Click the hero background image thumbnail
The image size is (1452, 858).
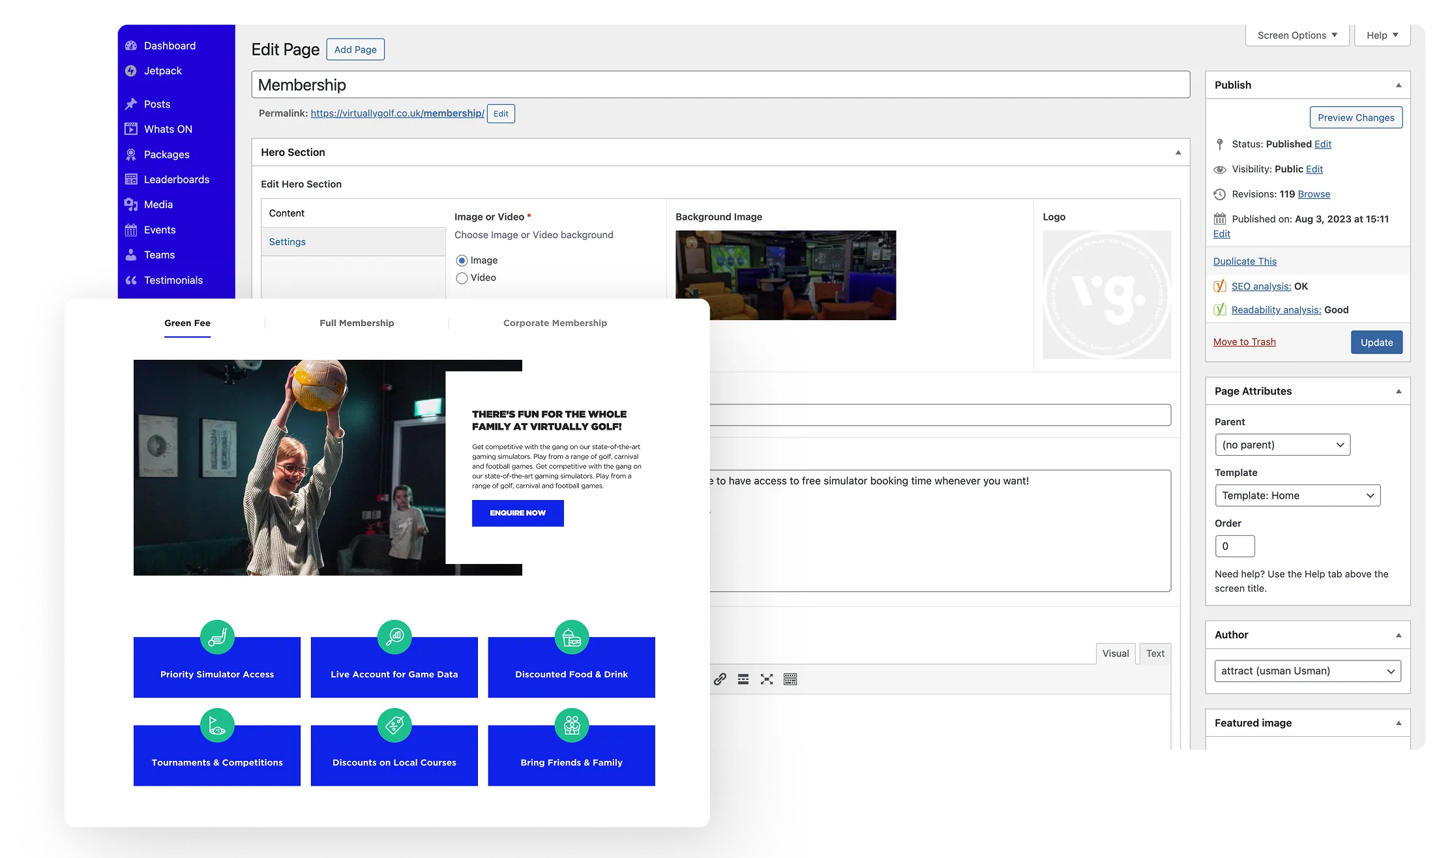click(786, 275)
